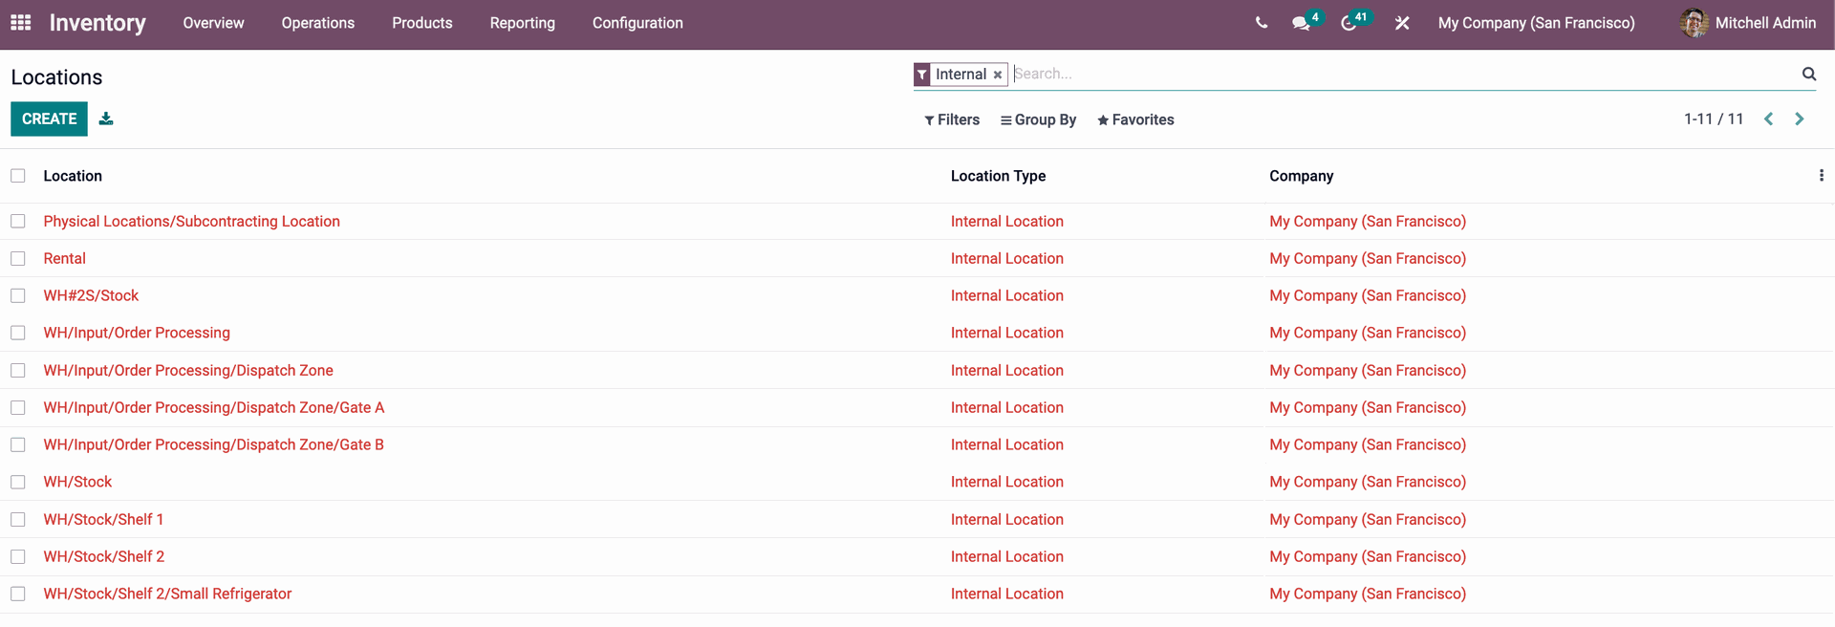Toggle select-all checkbox in header
Screen dimensions: 1835x627
18,176
